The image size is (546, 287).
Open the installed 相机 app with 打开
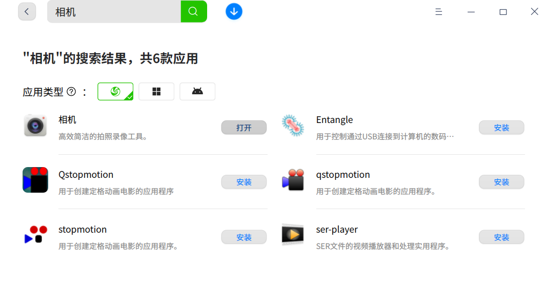point(244,128)
